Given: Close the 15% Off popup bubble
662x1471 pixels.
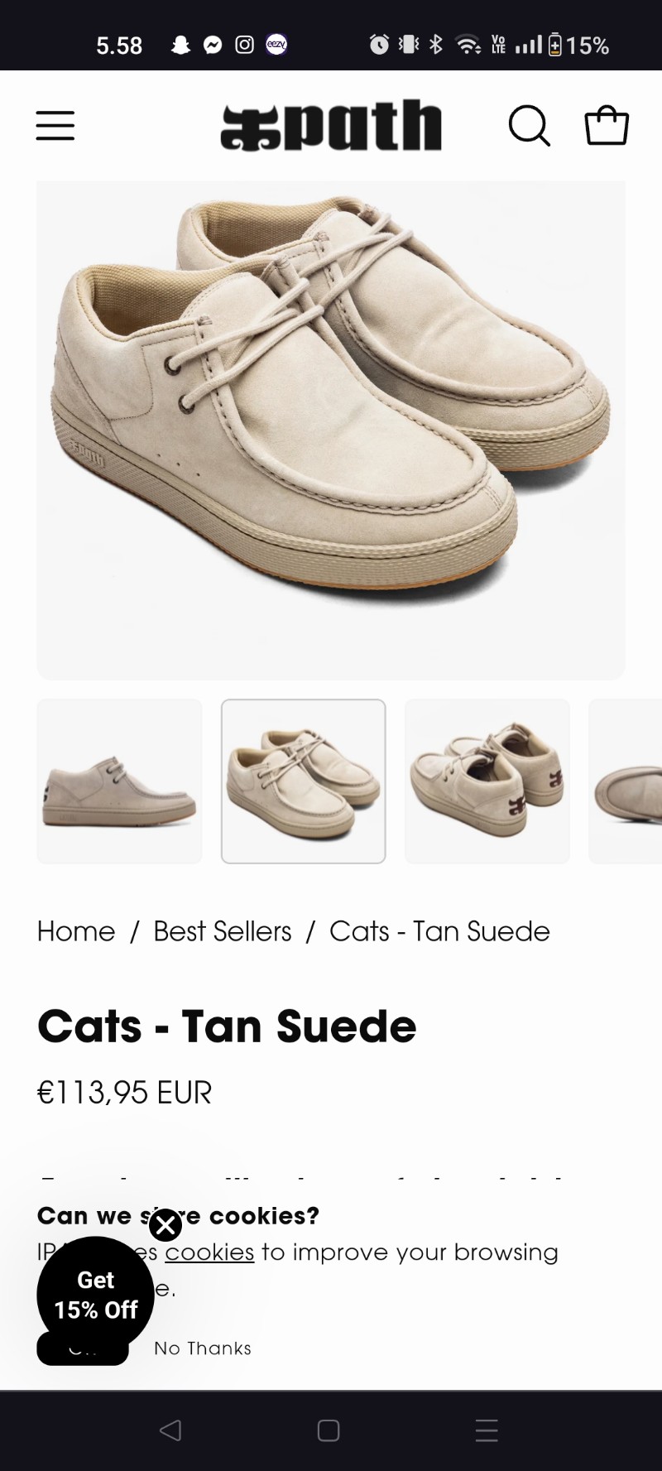Looking at the screenshot, I should pos(165,1225).
